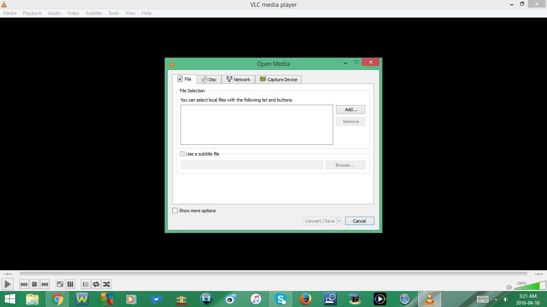Cancel the Open Media dialog
The width and height of the screenshot is (547, 307).
(359, 221)
